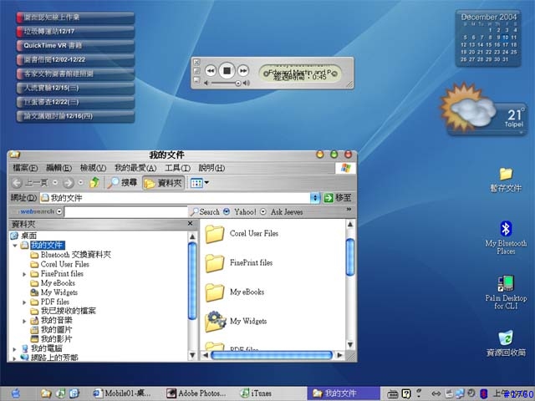Viewport: 535px width, 401px height.
Task: Click the right circle icon in the track display
Action: tap(334, 74)
